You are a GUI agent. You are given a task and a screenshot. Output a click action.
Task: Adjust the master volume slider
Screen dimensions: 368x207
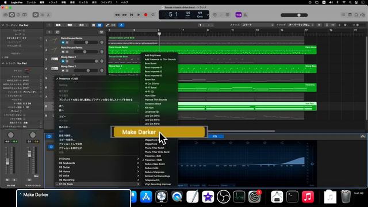(x=294, y=15)
